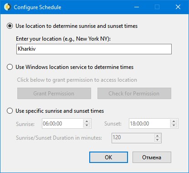Minimize the Configure Schedule window
The image size is (189, 173).
point(137,7)
